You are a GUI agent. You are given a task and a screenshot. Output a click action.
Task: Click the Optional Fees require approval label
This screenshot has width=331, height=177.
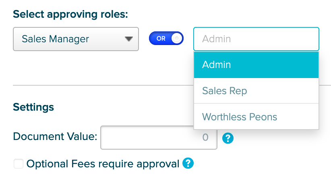pyautogui.click(x=103, y=164)
